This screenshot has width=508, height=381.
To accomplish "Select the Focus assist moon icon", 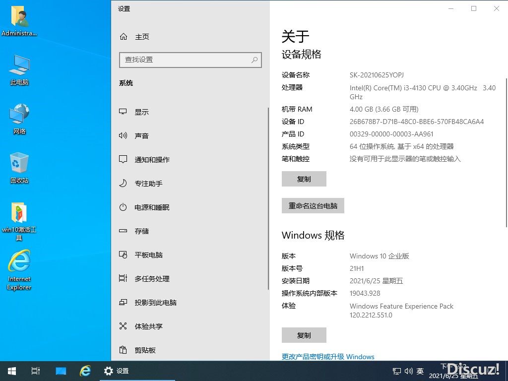I will coord(123,184).
